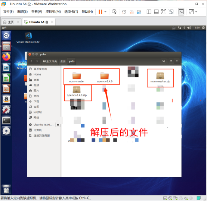The width and height of the screenshot is (207, 201).
Task: Click the Ubuntu network indicator icon
Action: (x=179, y=28)
